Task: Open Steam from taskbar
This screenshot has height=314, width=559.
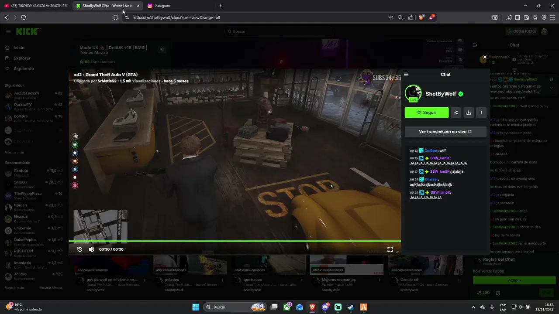Action: pyautogui.click(x=351, y=307)
